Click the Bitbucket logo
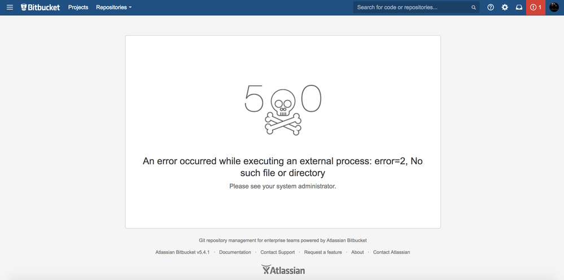This screenshot has height=280, width=564. (x=41, y=7)
